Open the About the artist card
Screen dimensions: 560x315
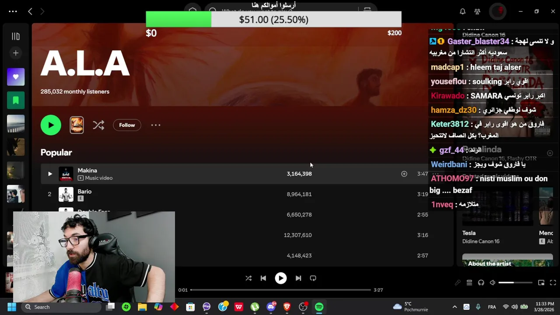click(x=507, y=260)
